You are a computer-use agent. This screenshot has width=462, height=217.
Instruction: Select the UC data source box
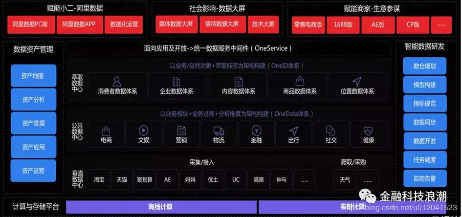(x=236, y=179)
